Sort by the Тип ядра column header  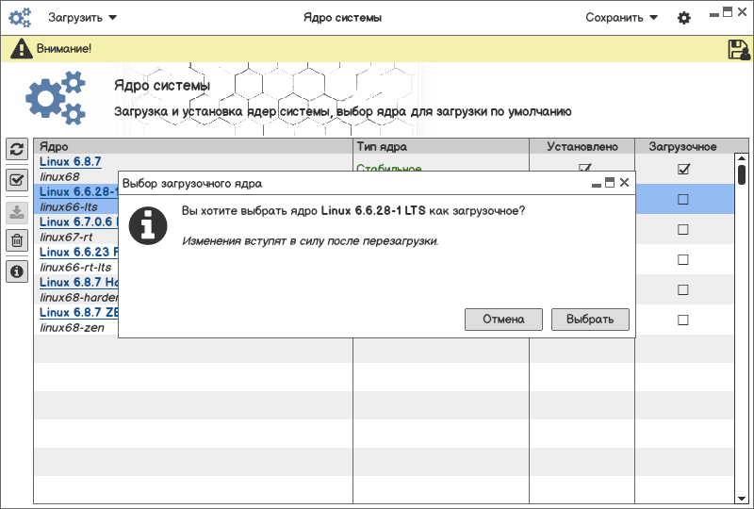(440, 146)
